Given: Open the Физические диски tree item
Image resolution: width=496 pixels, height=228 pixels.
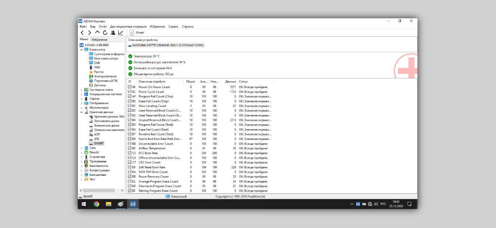Looking at the screenshot, I should 104,125.
